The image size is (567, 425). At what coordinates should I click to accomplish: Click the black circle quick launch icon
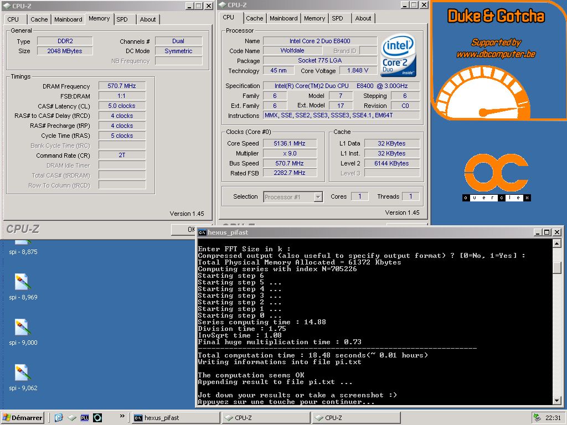coord(97,418)
